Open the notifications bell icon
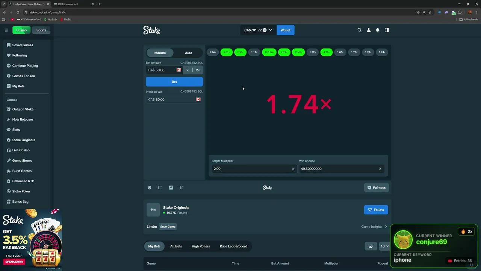Screen dimensions: 481x271 point(378,30)
